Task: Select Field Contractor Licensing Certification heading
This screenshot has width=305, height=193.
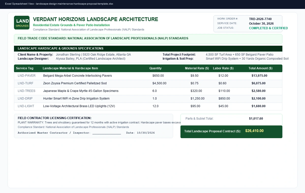Action: click(55, 118)
